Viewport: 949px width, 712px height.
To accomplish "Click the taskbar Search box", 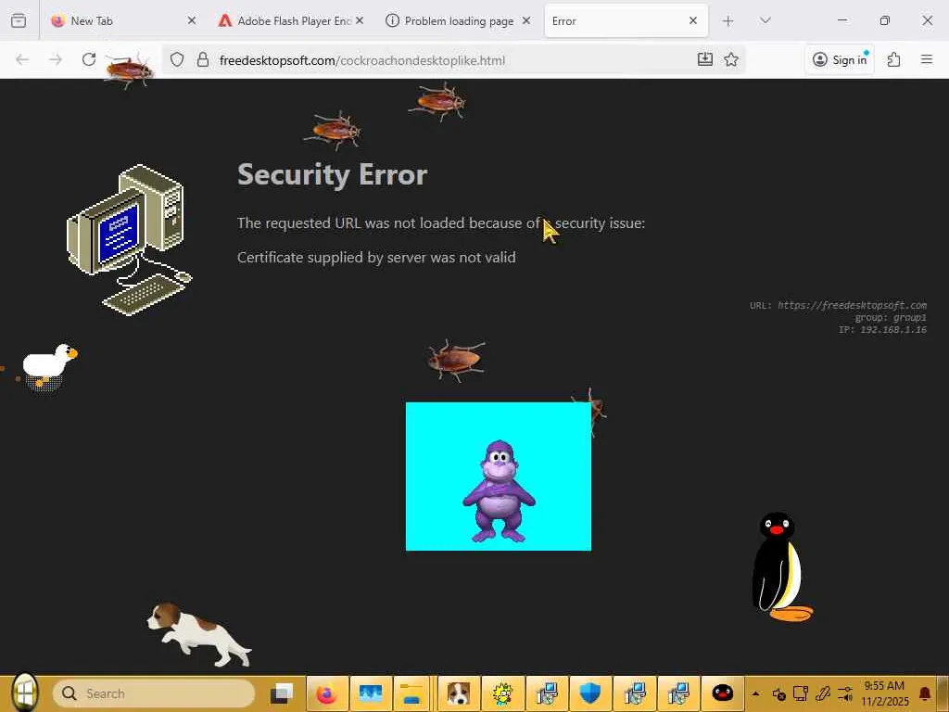I will point(153,693).
